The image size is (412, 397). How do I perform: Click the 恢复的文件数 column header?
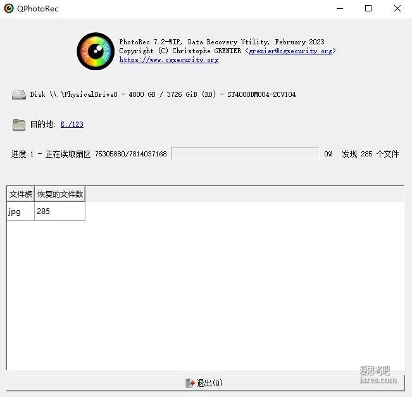coord(59,194)
